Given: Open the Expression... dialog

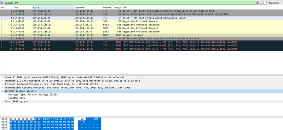Looking at the screenshot, I should [x=275, y=3].
